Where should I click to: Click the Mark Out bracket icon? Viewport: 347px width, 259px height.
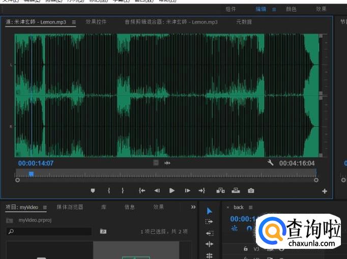123,190
